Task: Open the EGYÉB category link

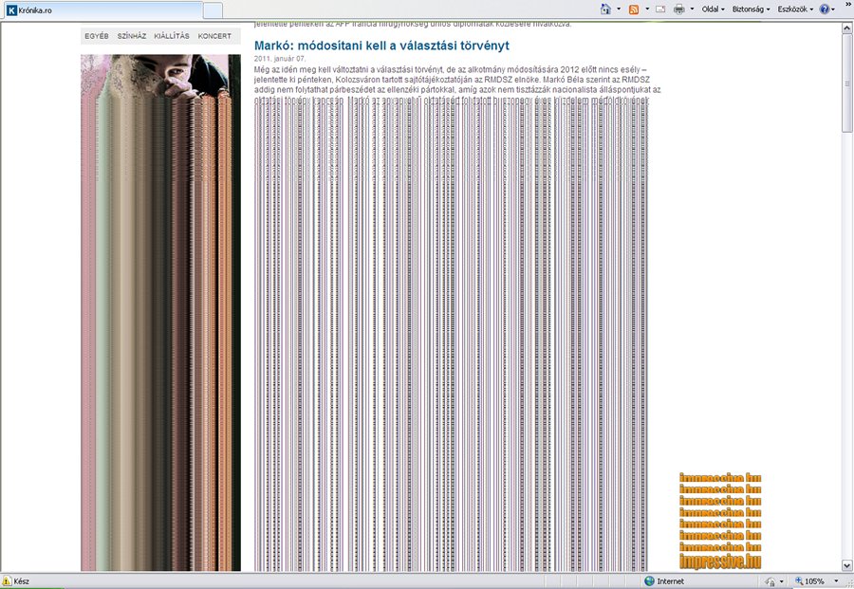Action: 97,36
